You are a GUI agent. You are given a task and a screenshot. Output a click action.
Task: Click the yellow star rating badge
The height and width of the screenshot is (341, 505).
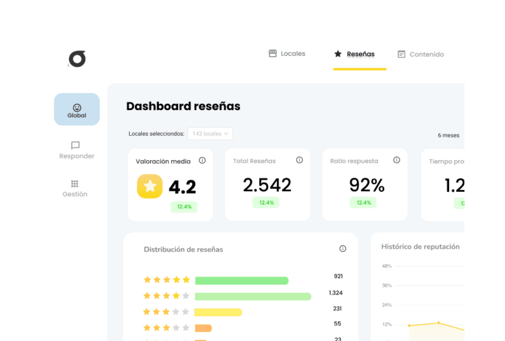[x=150, y=186]
